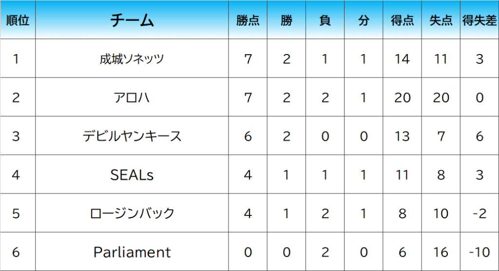Click the 順位 column header
Viewport: 499px width, 271px height.
pos(18,20)
